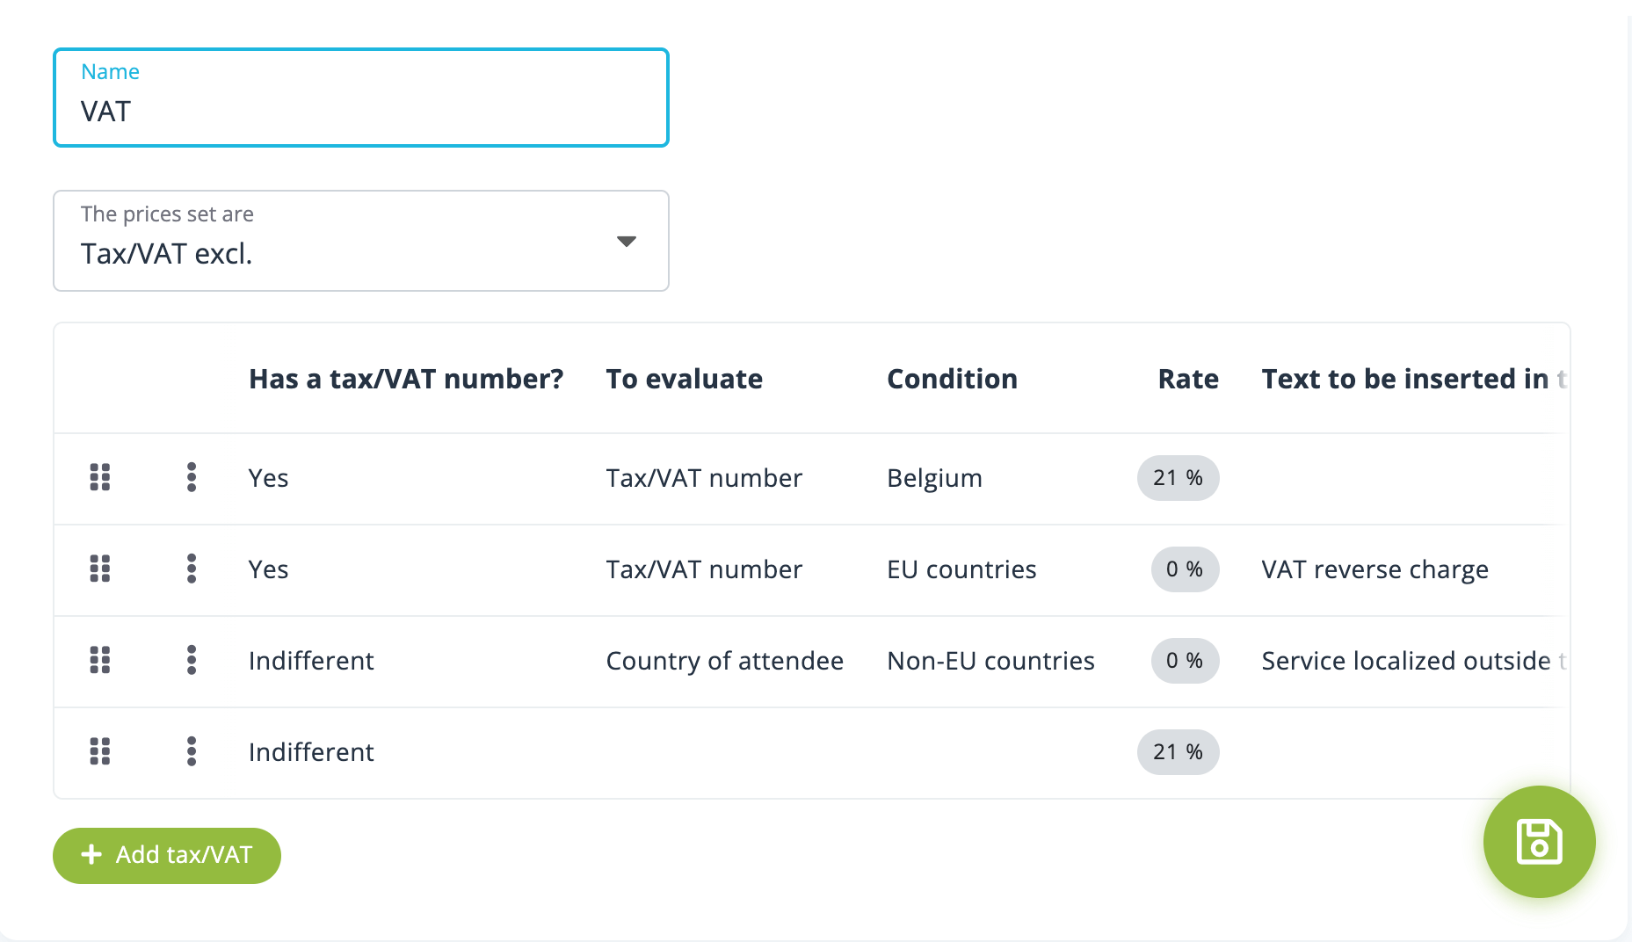The height and width of the screenshot is (942, 1632).
Task: Open the Tax/VAT excl. selection menu
Action: (360, 241)
